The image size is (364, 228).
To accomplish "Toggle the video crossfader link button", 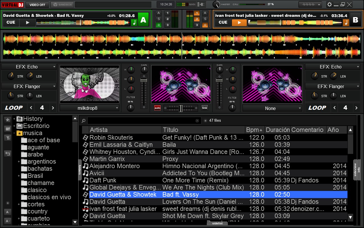I will tap(205, 108).
